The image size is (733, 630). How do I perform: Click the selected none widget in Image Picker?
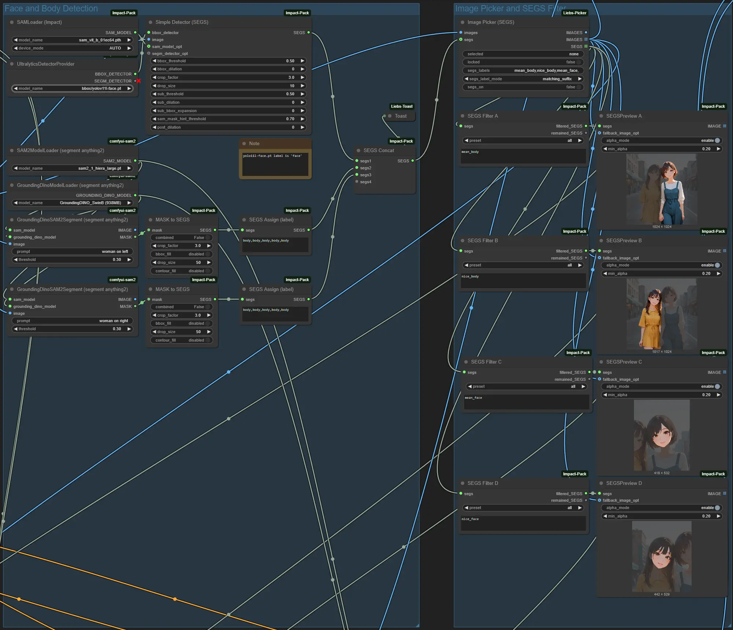(x=523, y=54)
